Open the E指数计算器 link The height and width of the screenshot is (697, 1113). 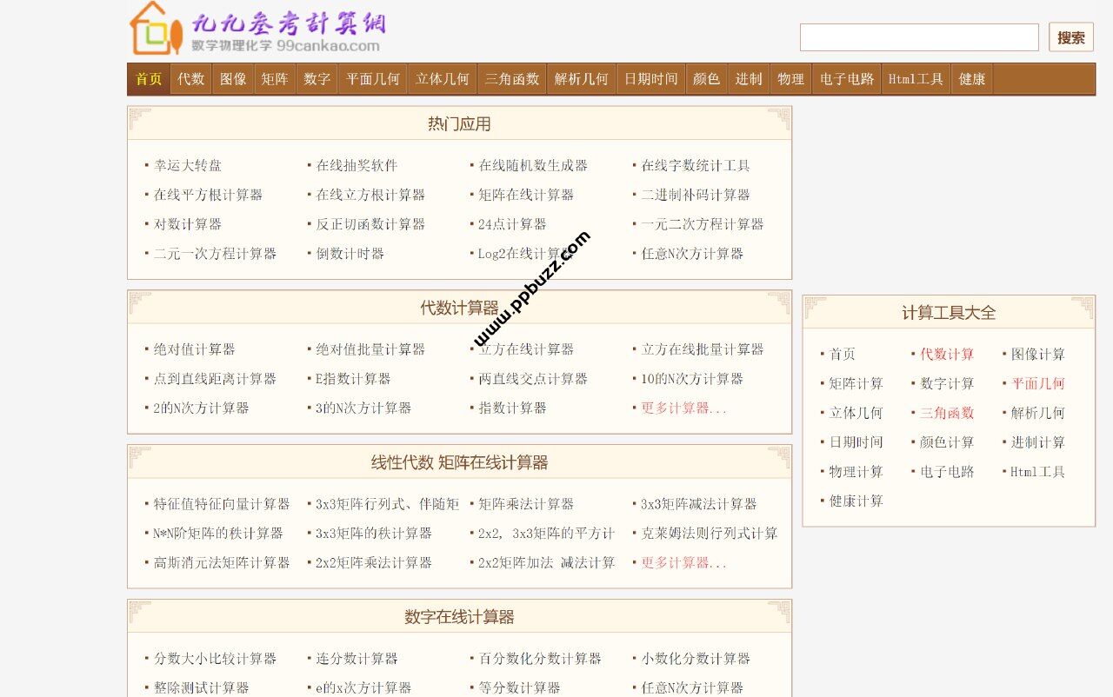pos(354,379)
